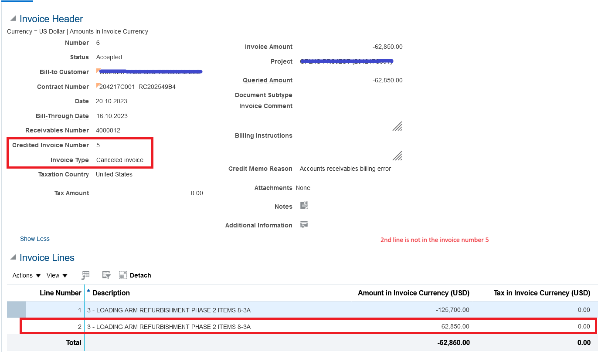Open the Actions dropdown
Viewport: 598px width, 352px height.
25,275
